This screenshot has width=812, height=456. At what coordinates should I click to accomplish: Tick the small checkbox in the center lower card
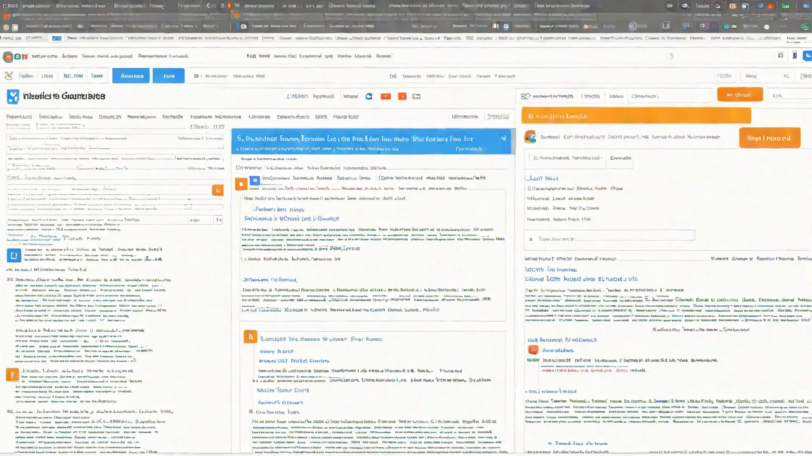pyautogui.click(x=250, y=412)
